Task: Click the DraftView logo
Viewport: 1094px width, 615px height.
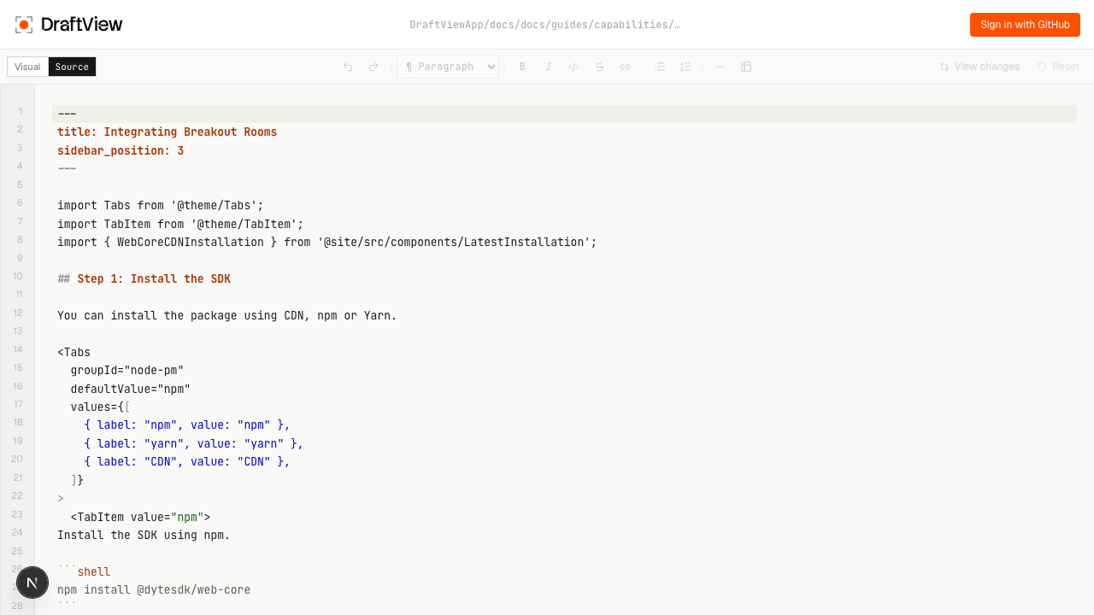Action: (69, 25)
